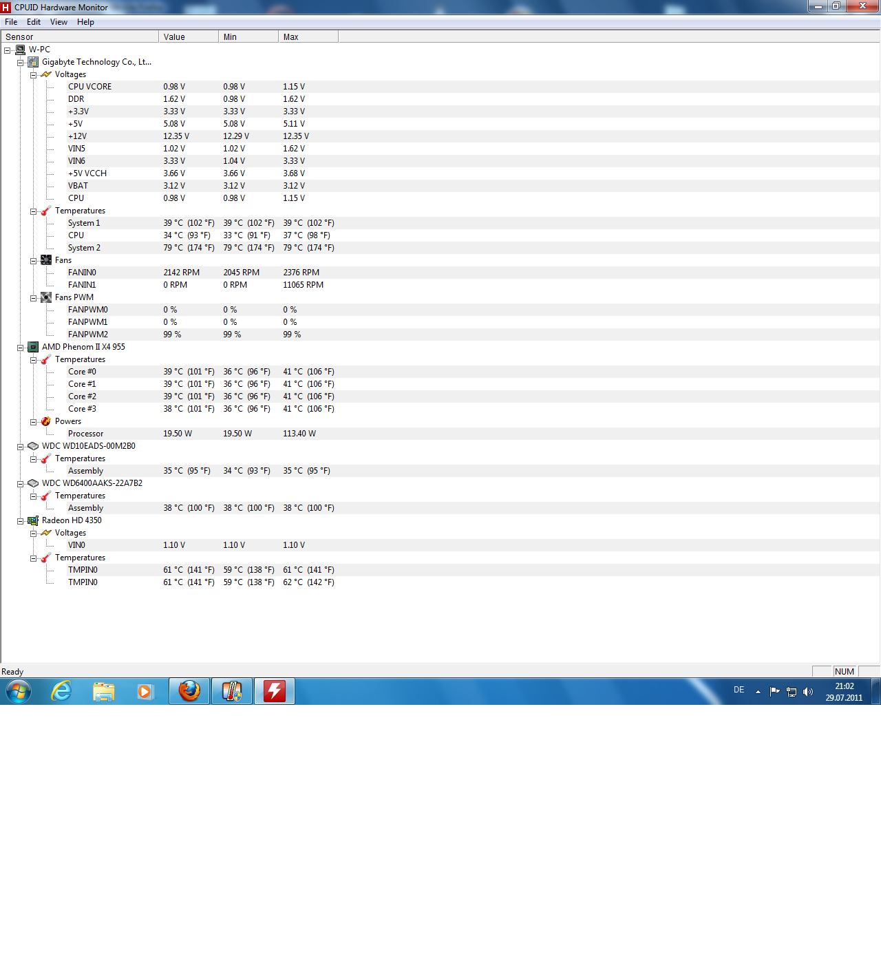The height and width of the screenshot is (963, 881).
Task: Open the Windows Start menu
Action: click(19, 691)
